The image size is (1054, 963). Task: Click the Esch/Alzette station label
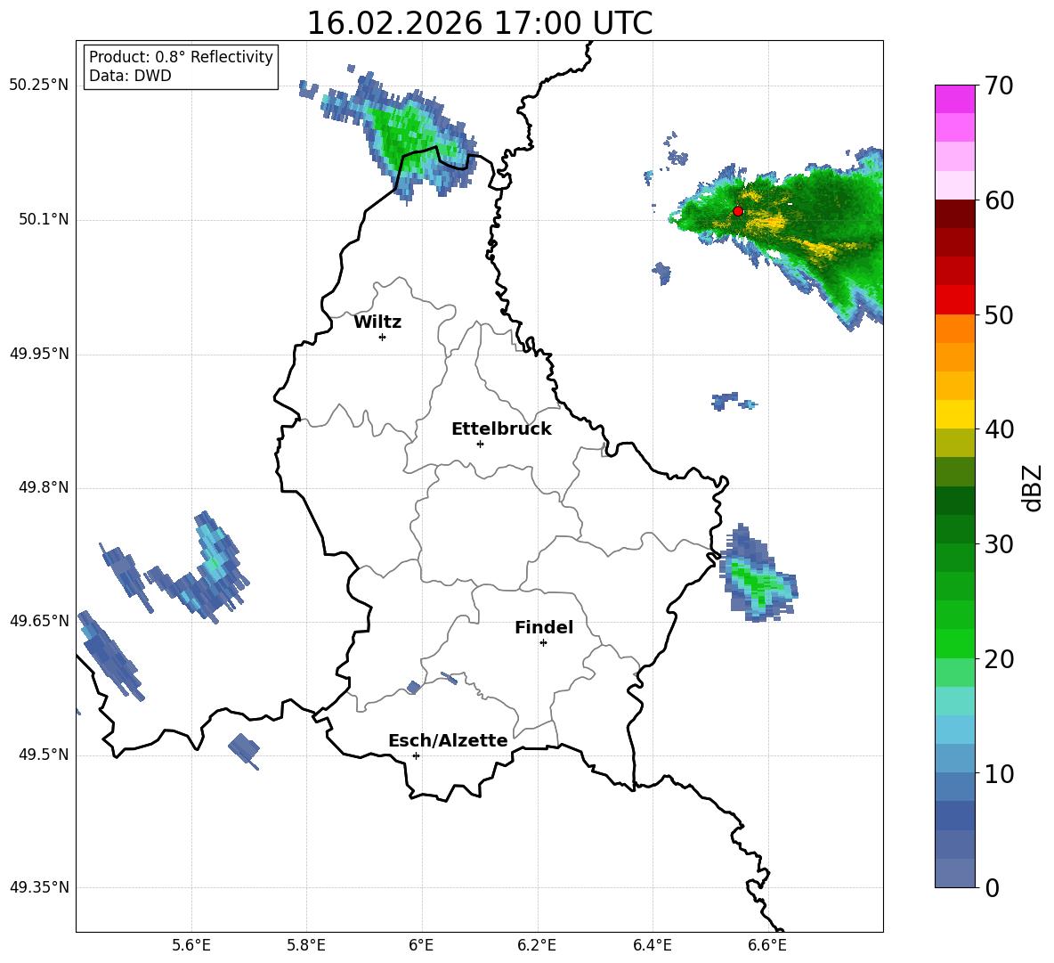(448, 741)
